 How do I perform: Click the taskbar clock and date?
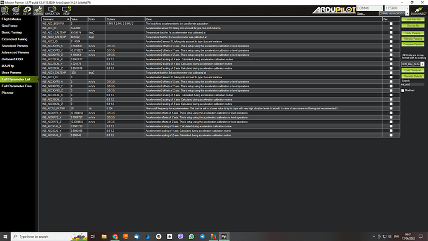(408, 237)
